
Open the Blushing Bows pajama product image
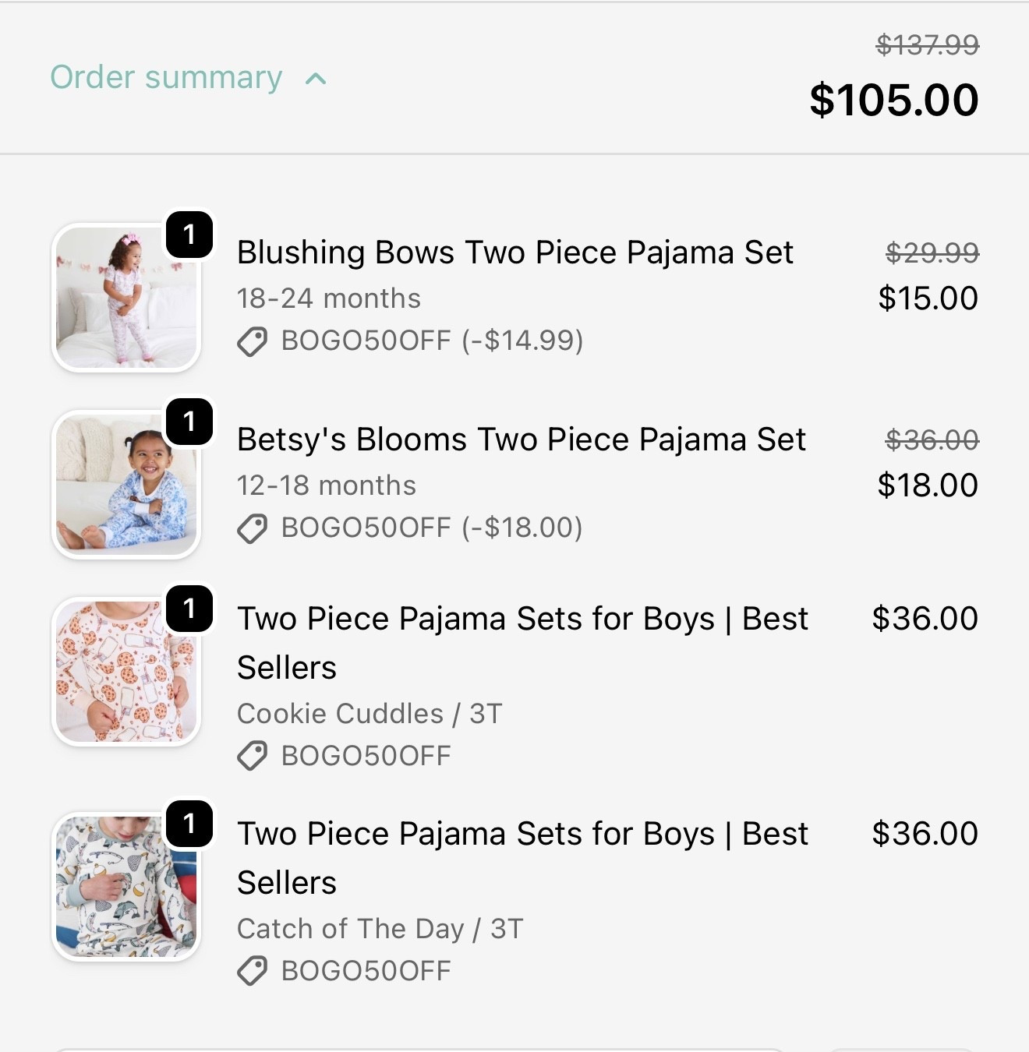[126, 298]
